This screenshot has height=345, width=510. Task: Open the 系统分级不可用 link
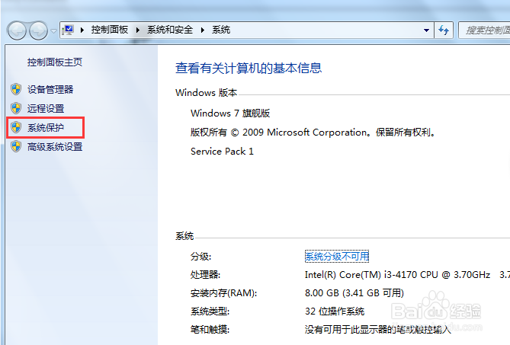coord(337,257)
